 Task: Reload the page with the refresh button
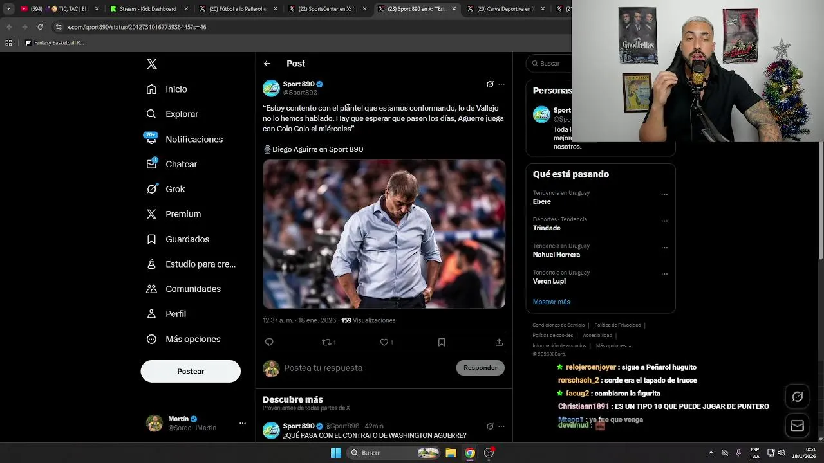(40, 27)
